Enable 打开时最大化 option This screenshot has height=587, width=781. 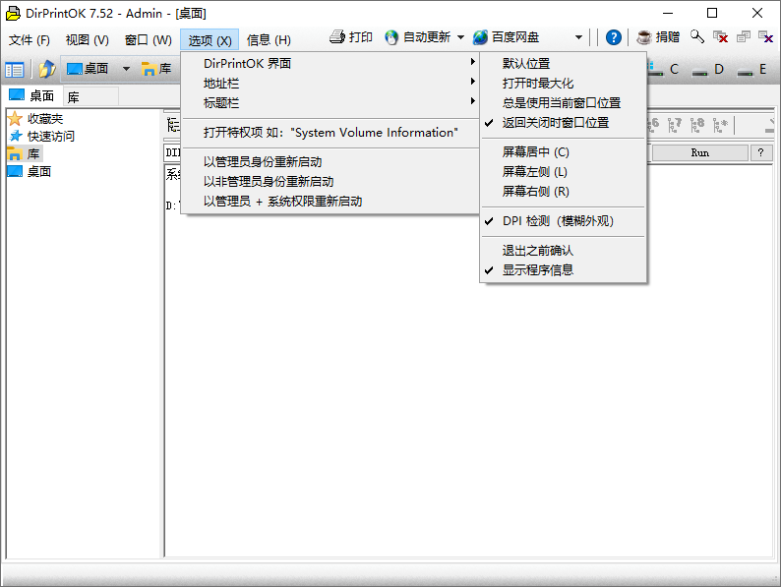[x=564, y=84]
